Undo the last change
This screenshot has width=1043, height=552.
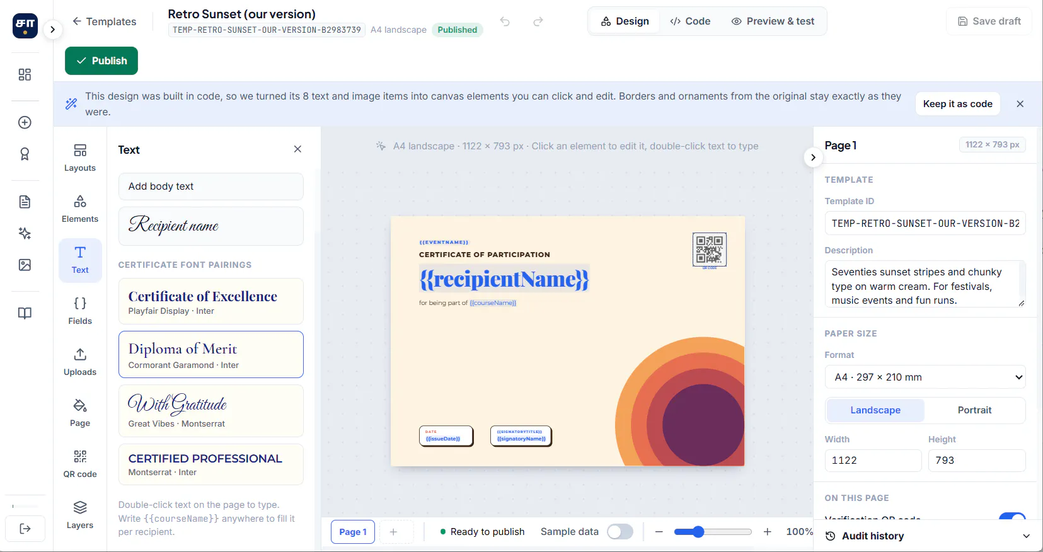pos(505,21)
